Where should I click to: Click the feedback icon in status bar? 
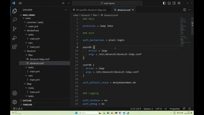click(x=184, y=109)
